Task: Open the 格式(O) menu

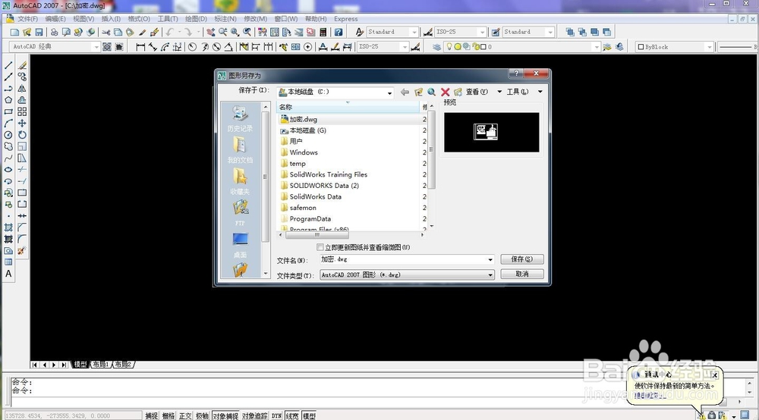Action: (x=139, y=19)
